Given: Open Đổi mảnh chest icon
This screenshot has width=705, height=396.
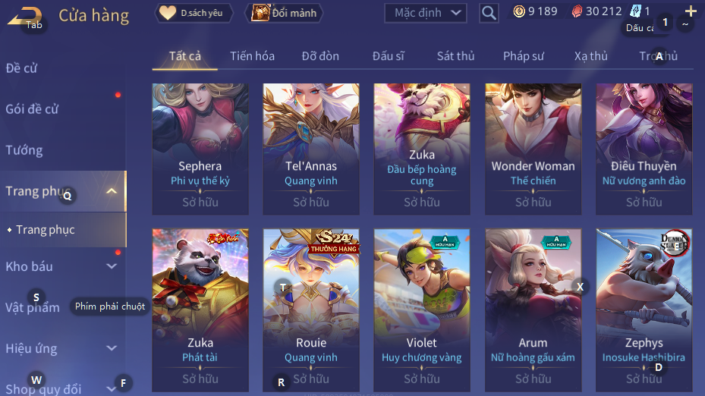Looking at the screenshot, I should point(260,13).
